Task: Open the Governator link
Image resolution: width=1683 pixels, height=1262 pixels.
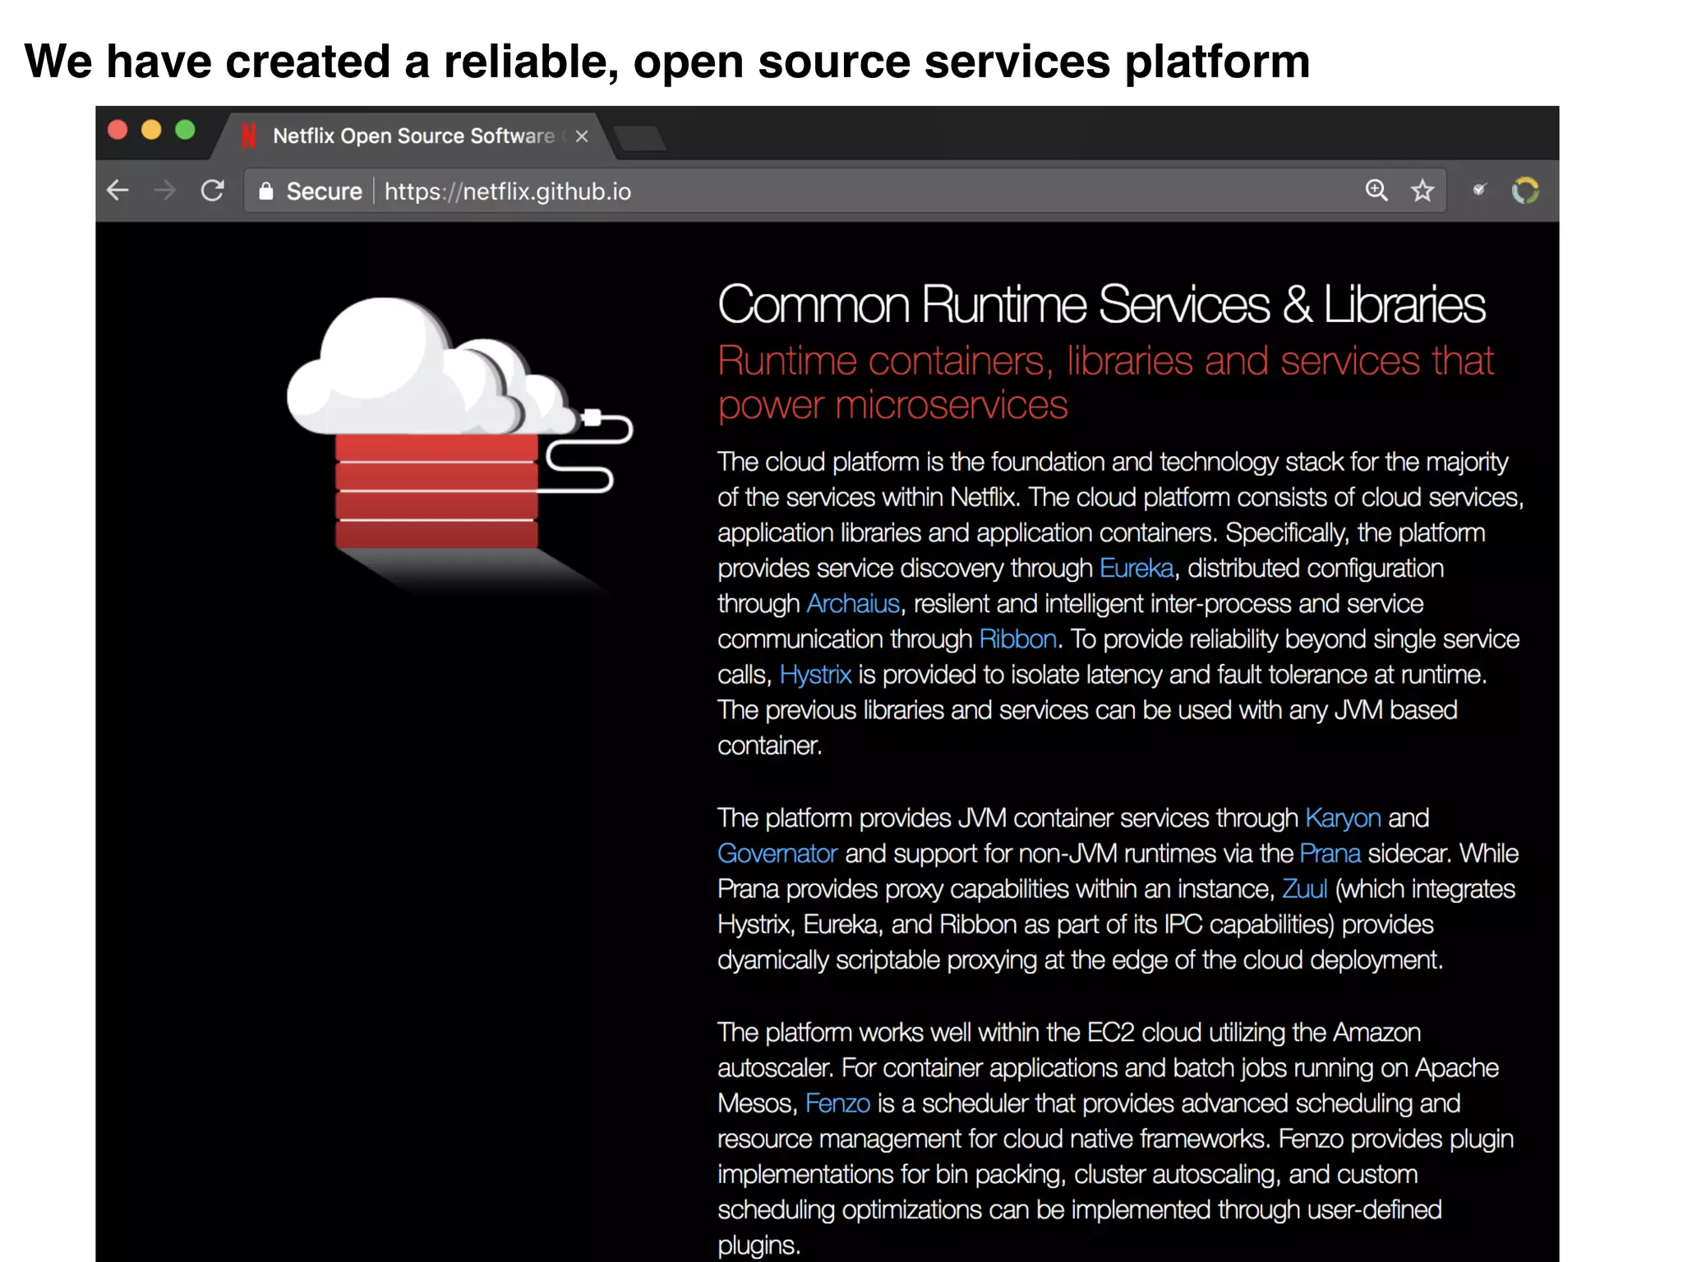Action: [x=777, y=854]
